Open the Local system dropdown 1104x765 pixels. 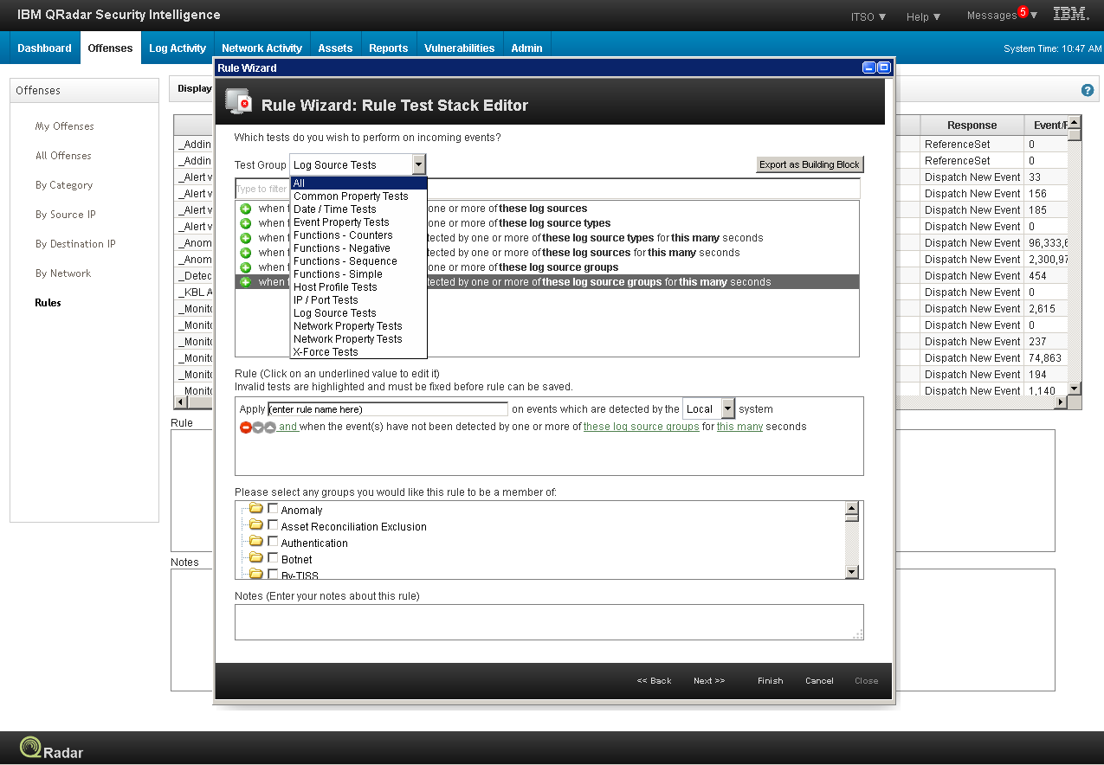pos(727,409)
